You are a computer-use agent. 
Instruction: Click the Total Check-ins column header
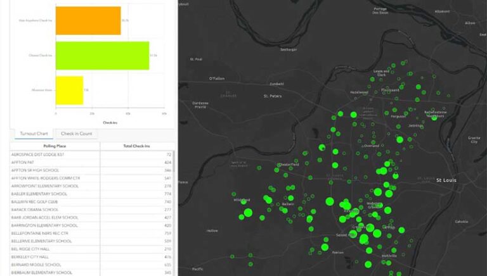point(136,146)
